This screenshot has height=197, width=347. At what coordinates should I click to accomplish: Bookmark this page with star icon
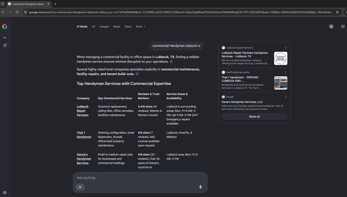click(337, 12)
